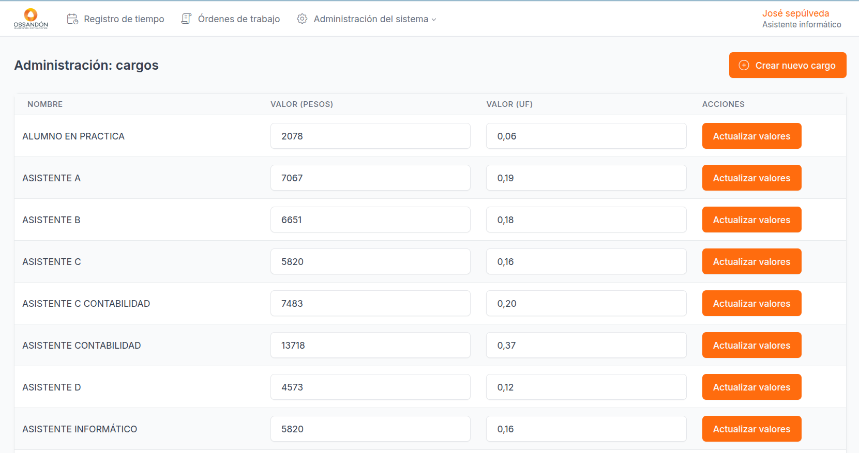Update values for ASISTENTE C CONTABILIDAD

pyautogui.click(x=751, y=303)
